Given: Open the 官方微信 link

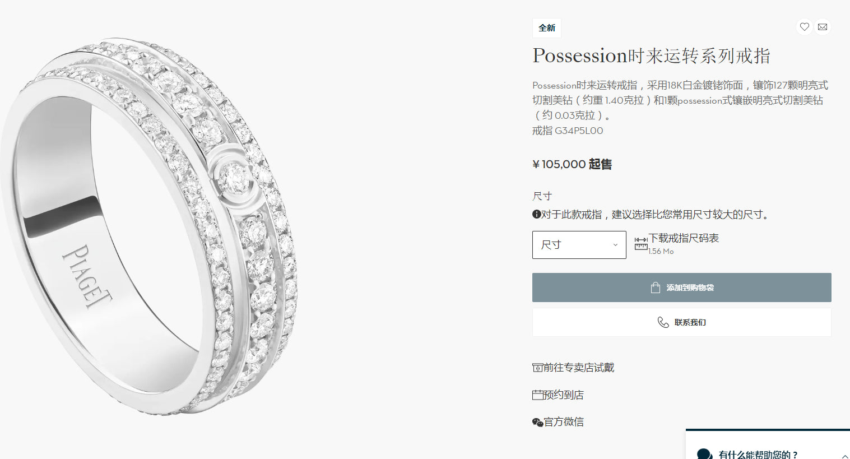Looking at the screenshot, I should click(564, 422).
